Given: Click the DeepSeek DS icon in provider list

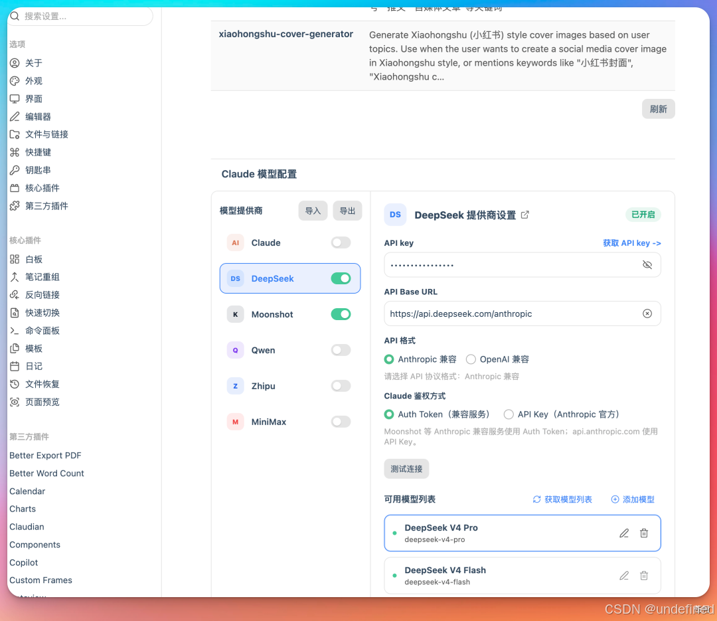Looking at the screenshot, I should point(236,278).
